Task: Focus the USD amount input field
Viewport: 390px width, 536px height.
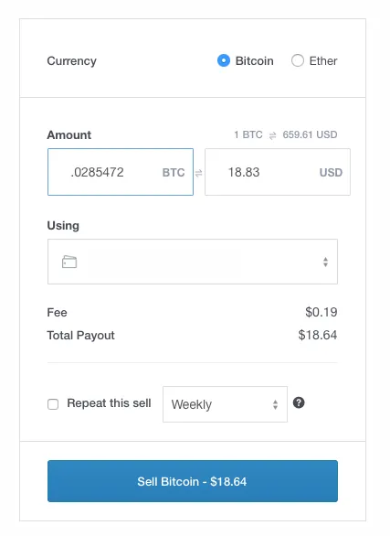Action: click(278, 172)
